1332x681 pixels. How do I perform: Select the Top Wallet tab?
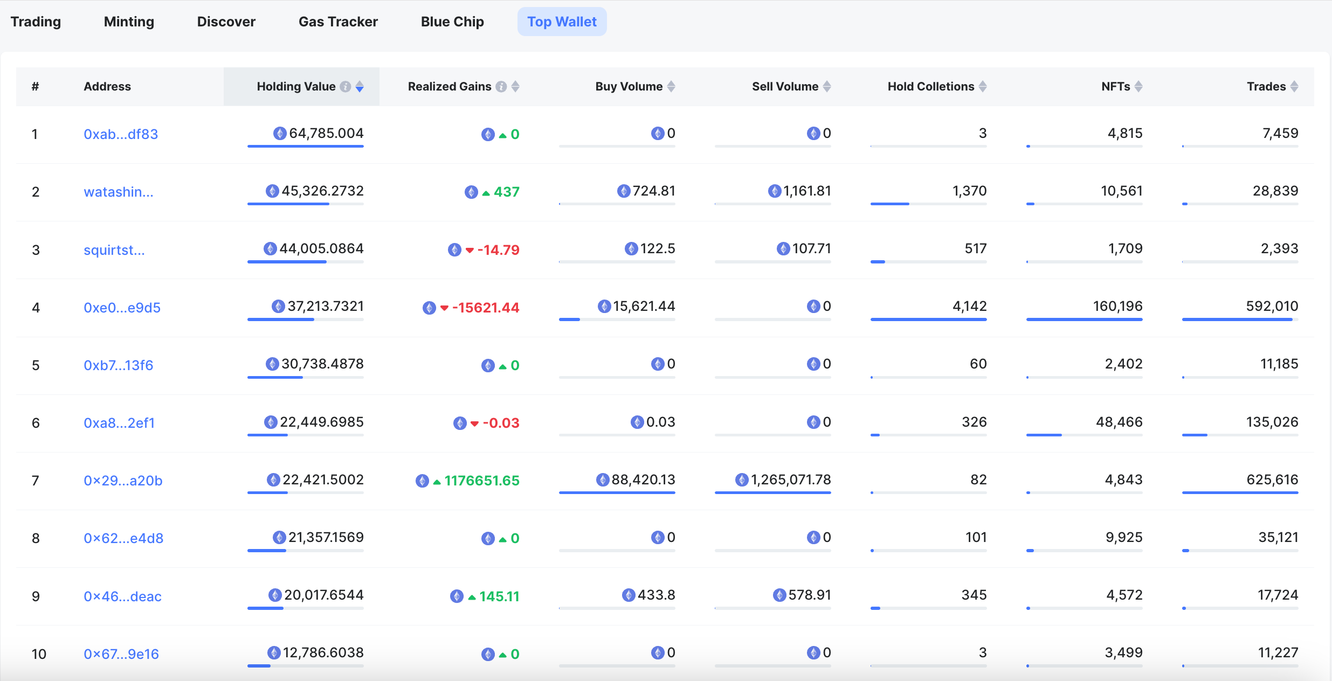click(562, 22)
